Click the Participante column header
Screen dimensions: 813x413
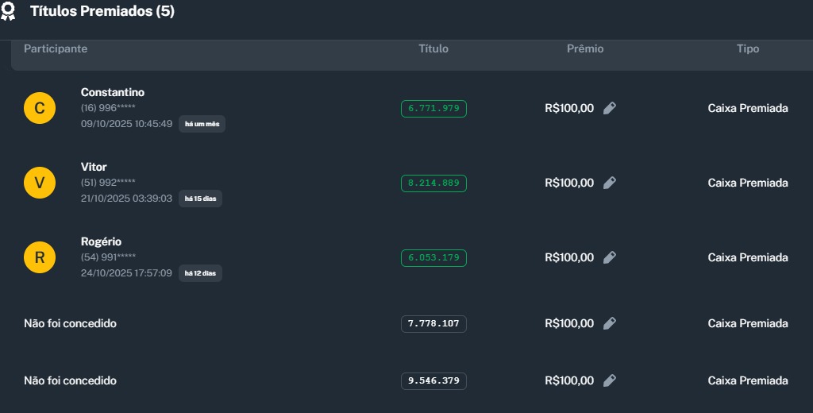click(56, 49)
